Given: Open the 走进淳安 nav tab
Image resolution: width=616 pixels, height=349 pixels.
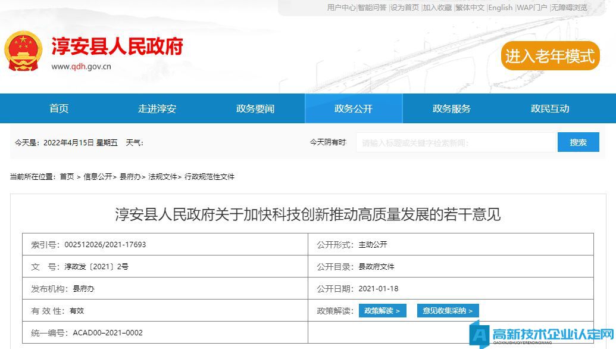Looking at the screenshot, I should point(157,108).
